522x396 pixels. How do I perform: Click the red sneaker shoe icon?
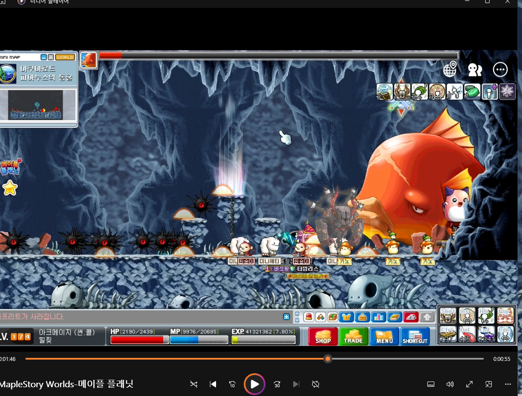(x=411, y=317)
